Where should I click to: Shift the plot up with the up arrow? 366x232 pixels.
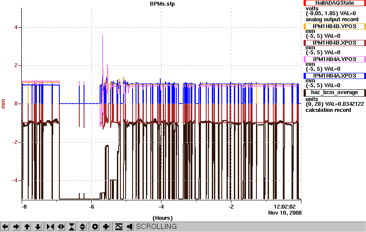tap(27, 227)
